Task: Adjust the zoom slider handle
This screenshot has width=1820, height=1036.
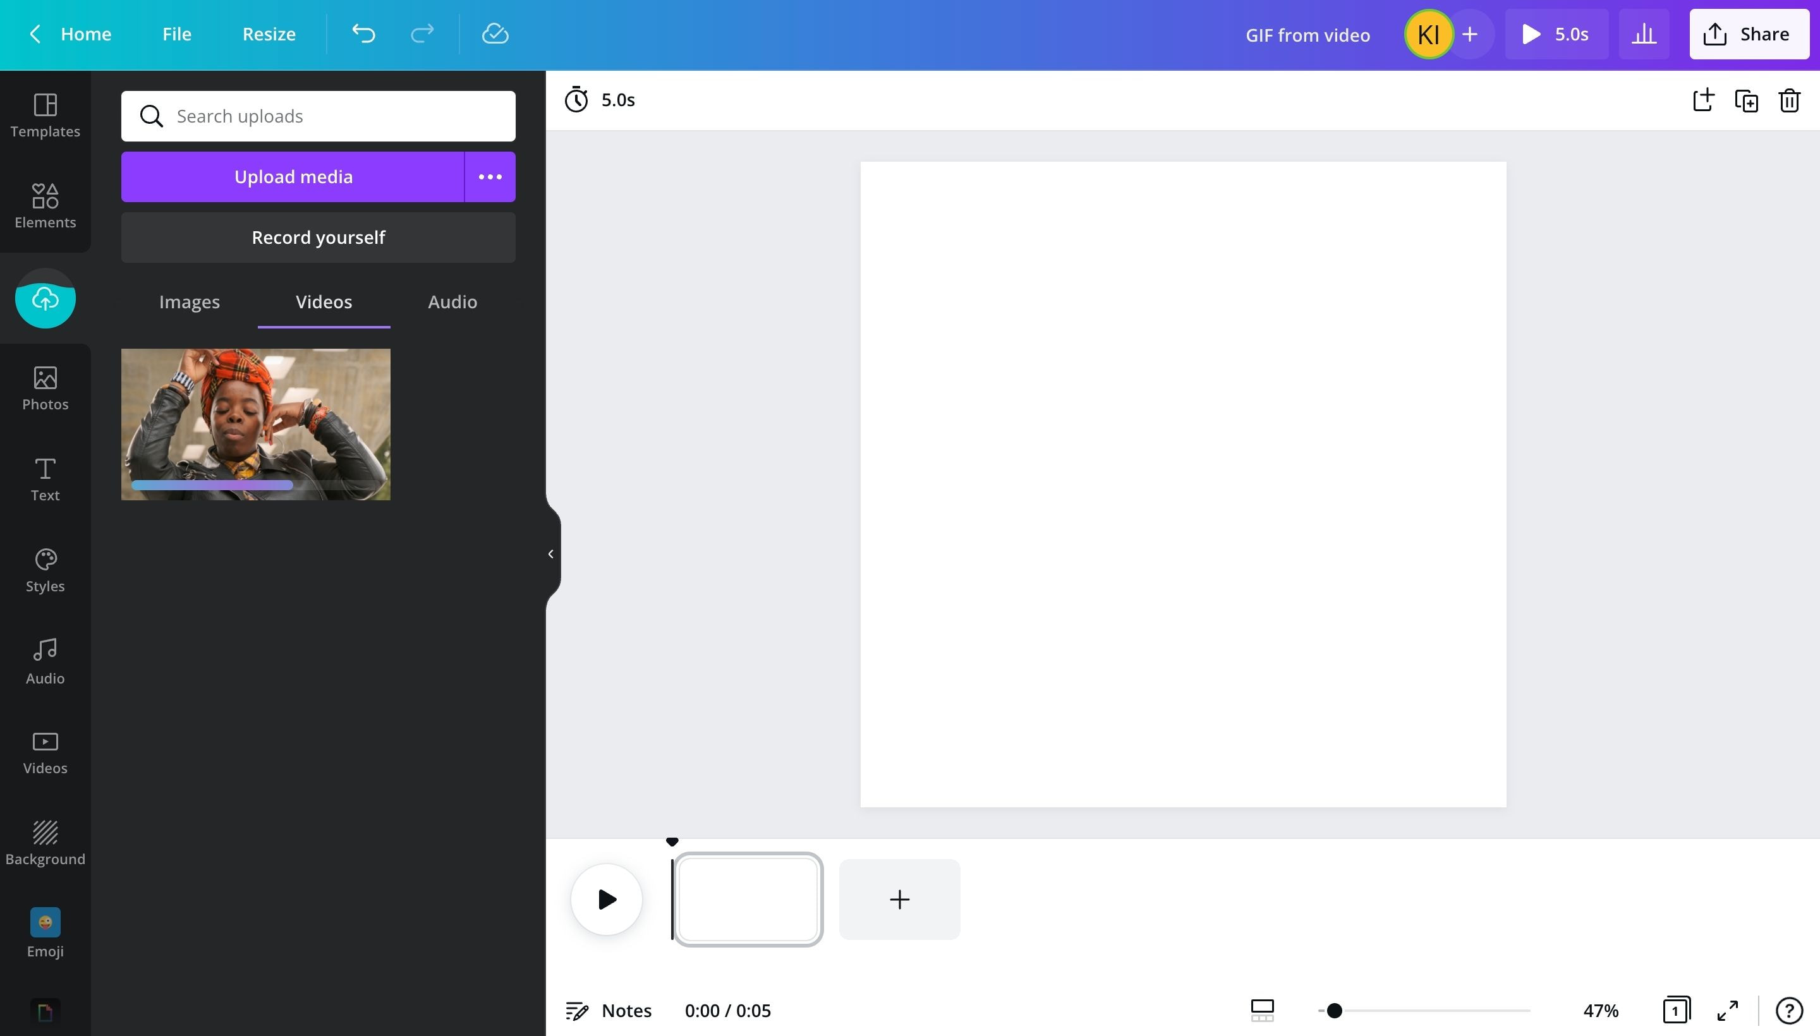Action: [x=1335, y=1010]
